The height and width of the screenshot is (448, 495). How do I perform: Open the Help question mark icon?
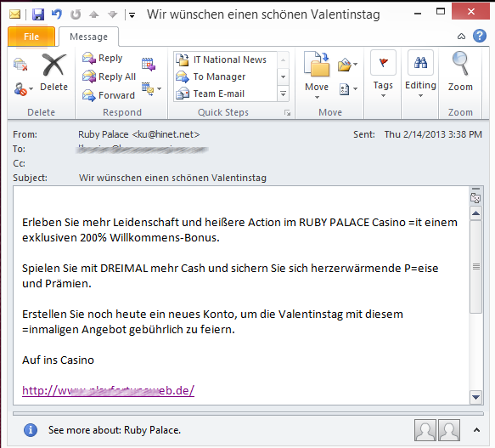pyautogui.click(x=480, y=36)
